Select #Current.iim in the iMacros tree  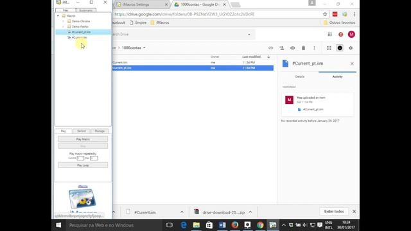(x=80, y=37)
